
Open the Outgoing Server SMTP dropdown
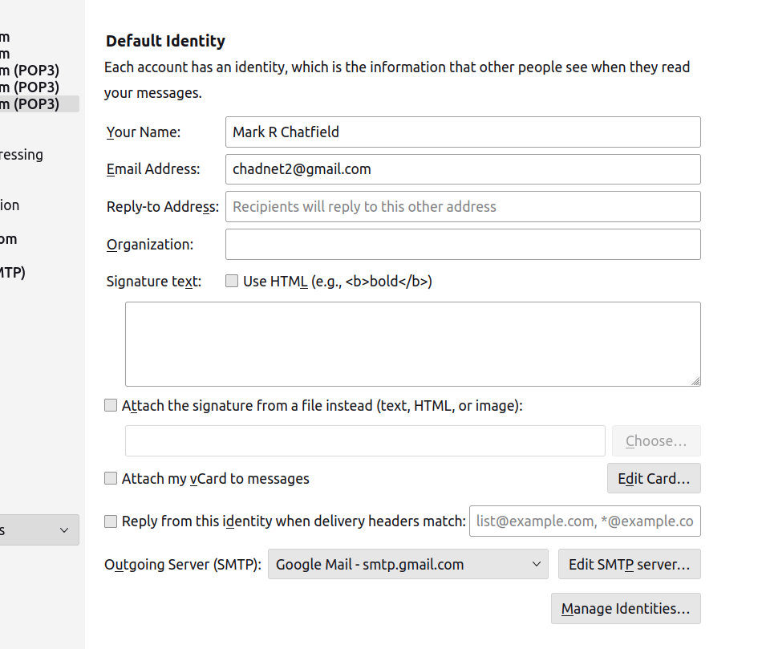407,565
